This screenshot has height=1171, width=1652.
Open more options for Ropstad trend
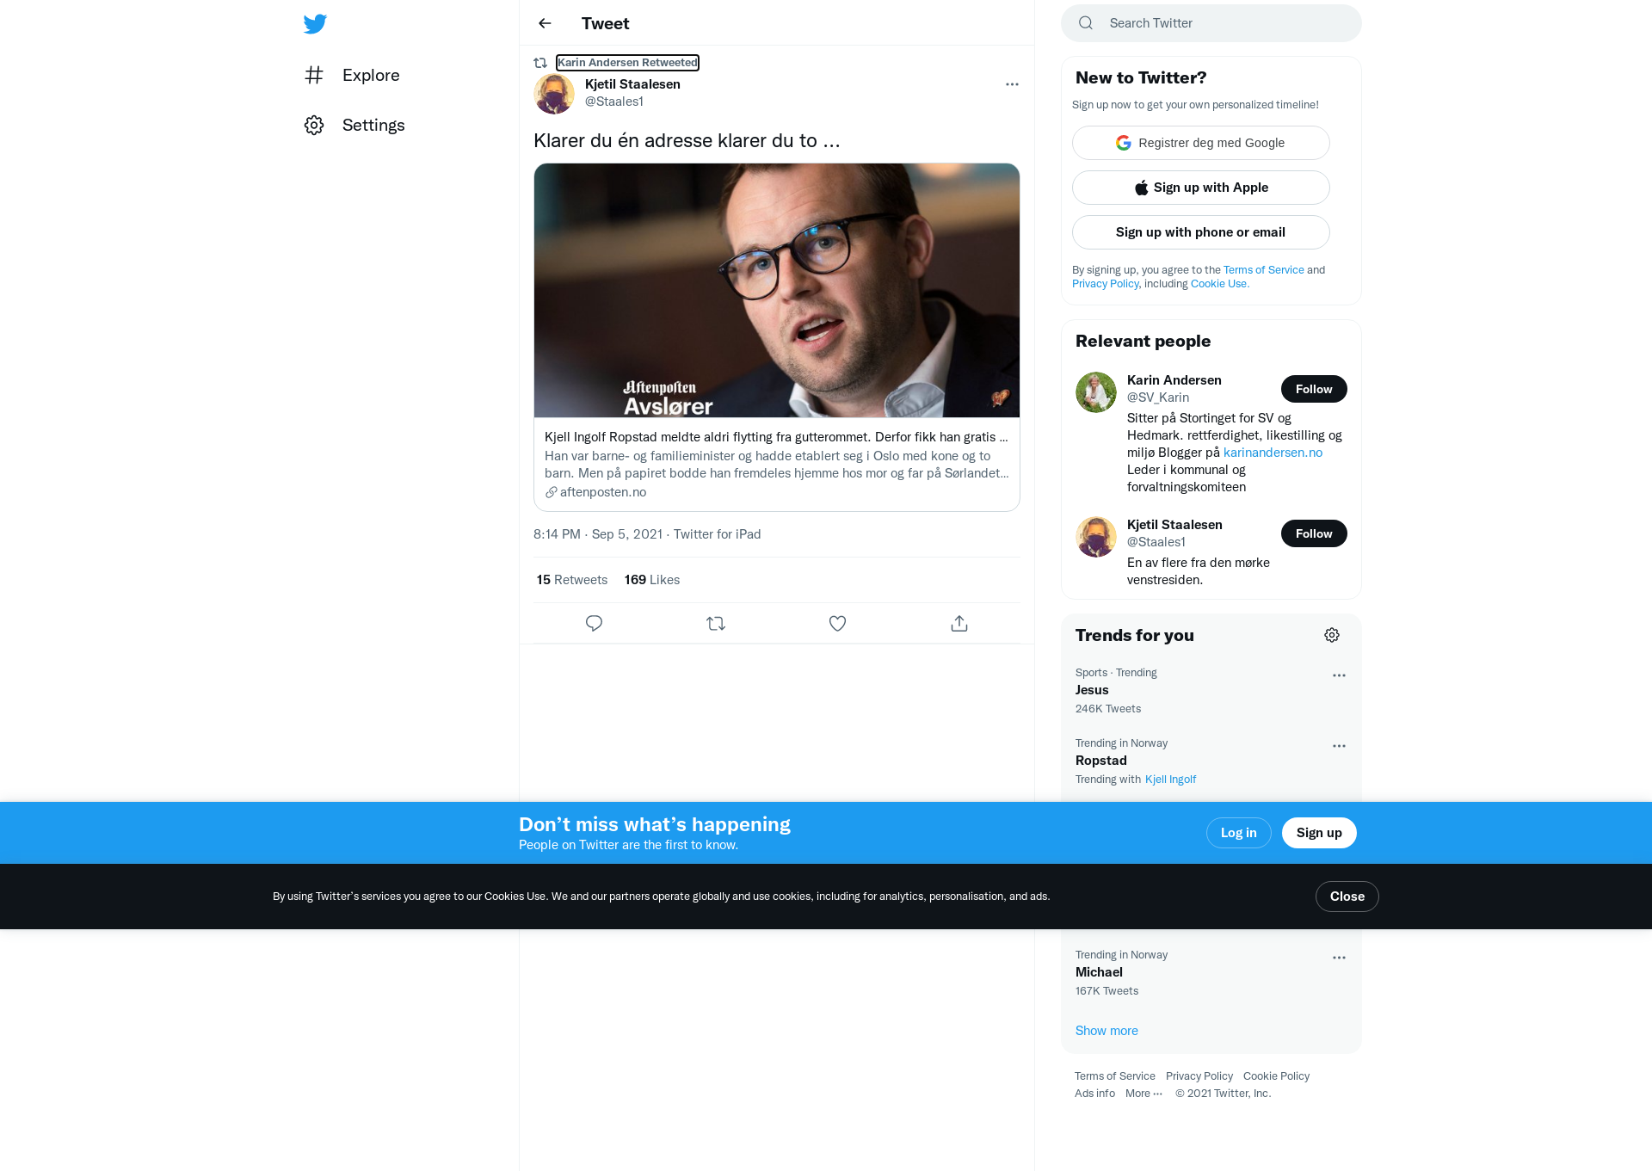(1339, 746)
